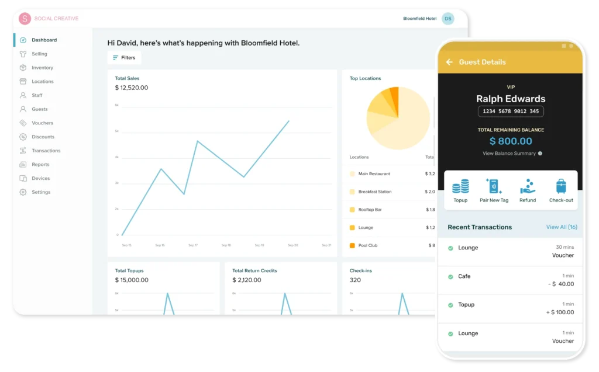Open Bloomfield Hotel account selector
This screenshot has height=372, width=599.
coord(419,19)
